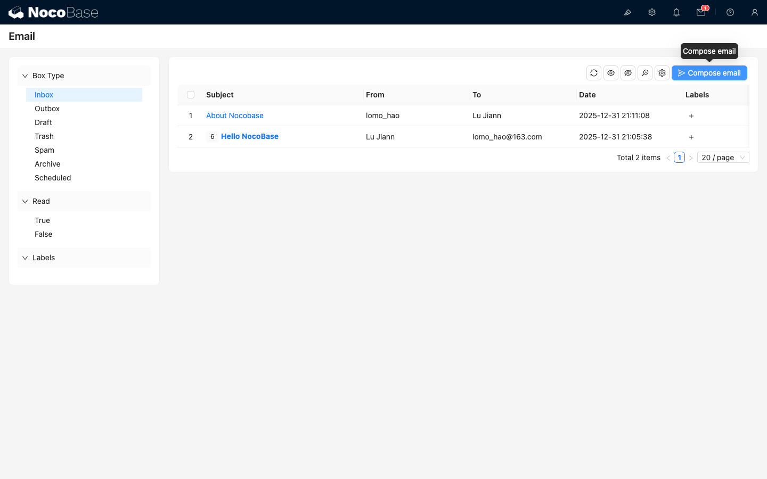Image resolution: width=767 pixels, height=479 pixels.
Task: Open the mail icon with red badge
Action: point(701,12)
